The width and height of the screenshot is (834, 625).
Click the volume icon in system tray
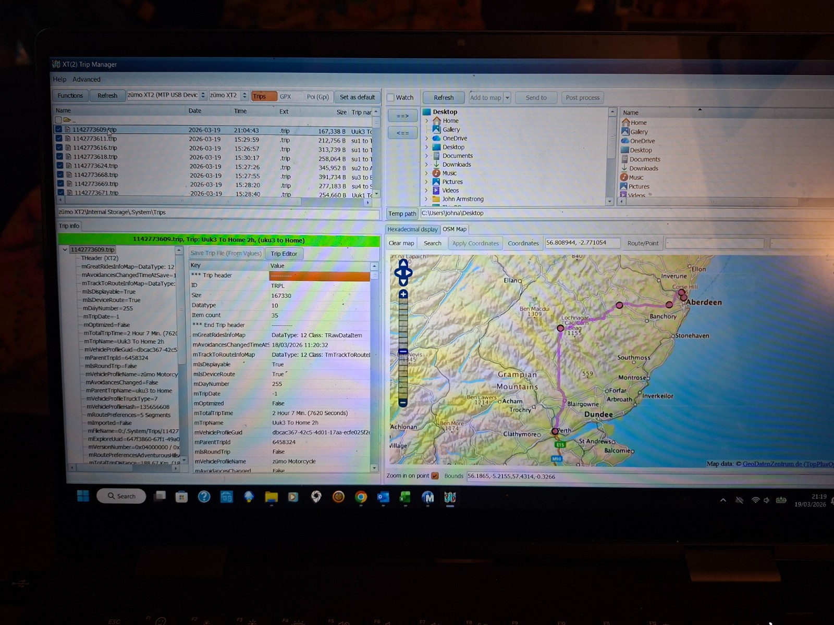[766, 500]
